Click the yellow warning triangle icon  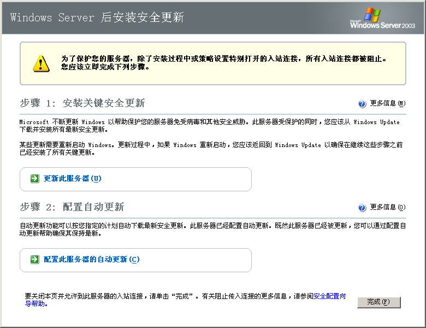coord(41,63)
